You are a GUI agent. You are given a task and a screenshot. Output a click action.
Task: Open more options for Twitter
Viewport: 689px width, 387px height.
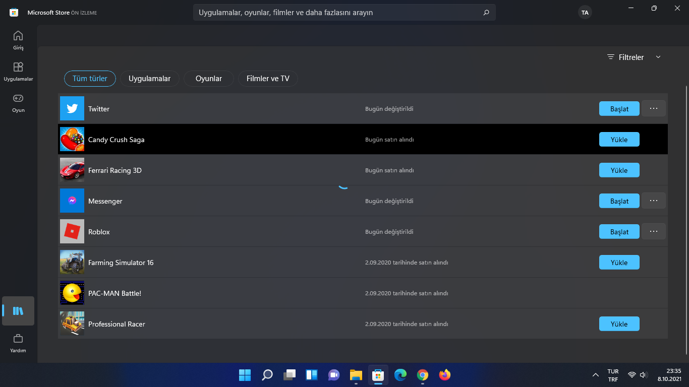click(654, 108)
